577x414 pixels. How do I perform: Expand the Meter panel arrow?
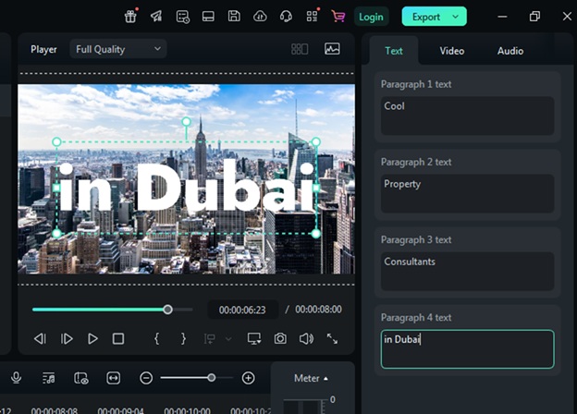pyautogui.click(x=325, y=379)
